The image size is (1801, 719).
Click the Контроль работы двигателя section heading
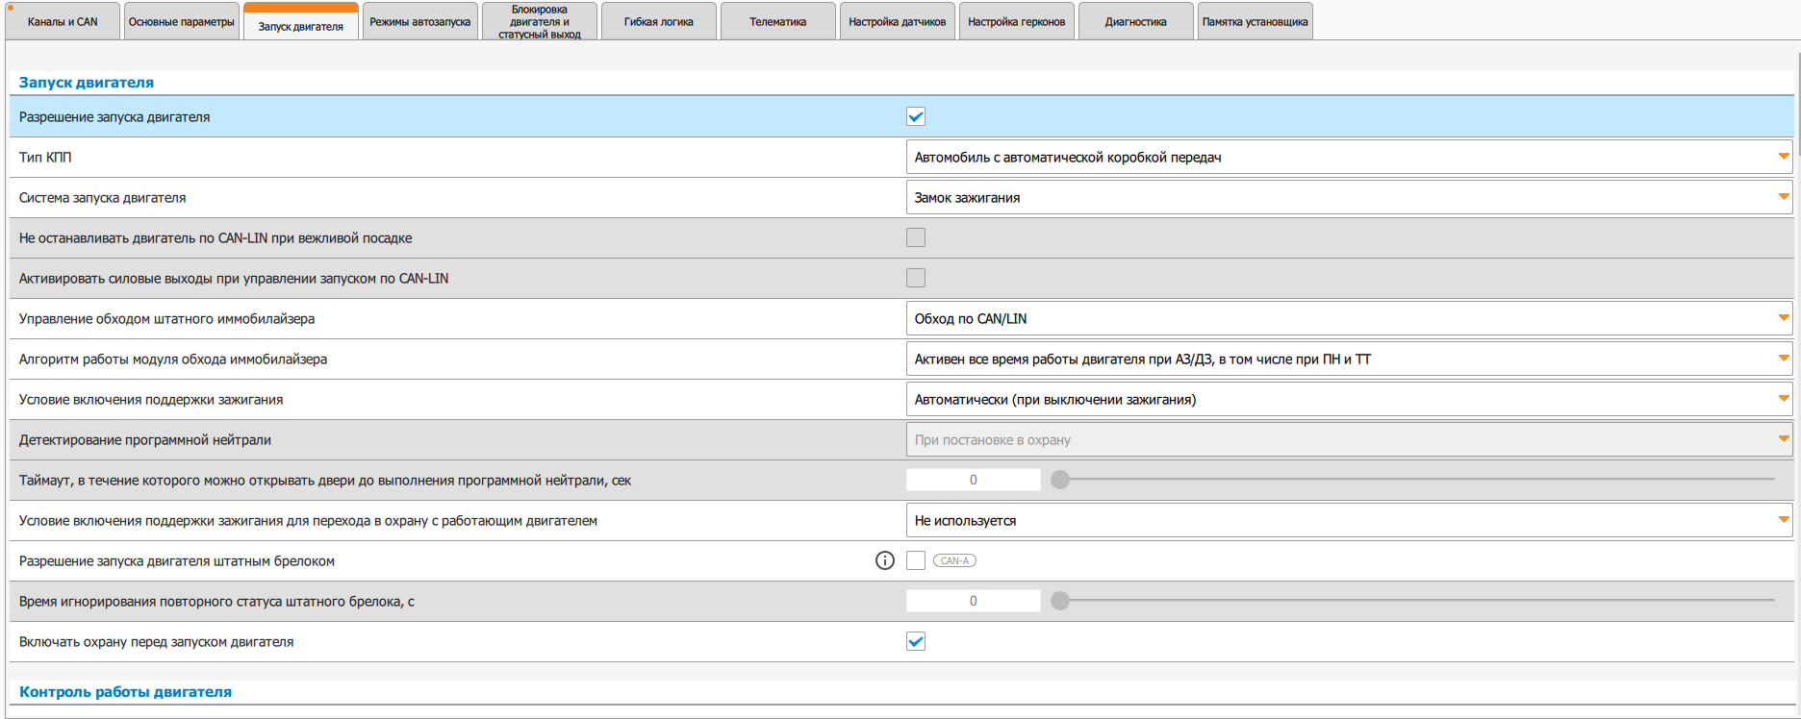(x=125, y=692)
